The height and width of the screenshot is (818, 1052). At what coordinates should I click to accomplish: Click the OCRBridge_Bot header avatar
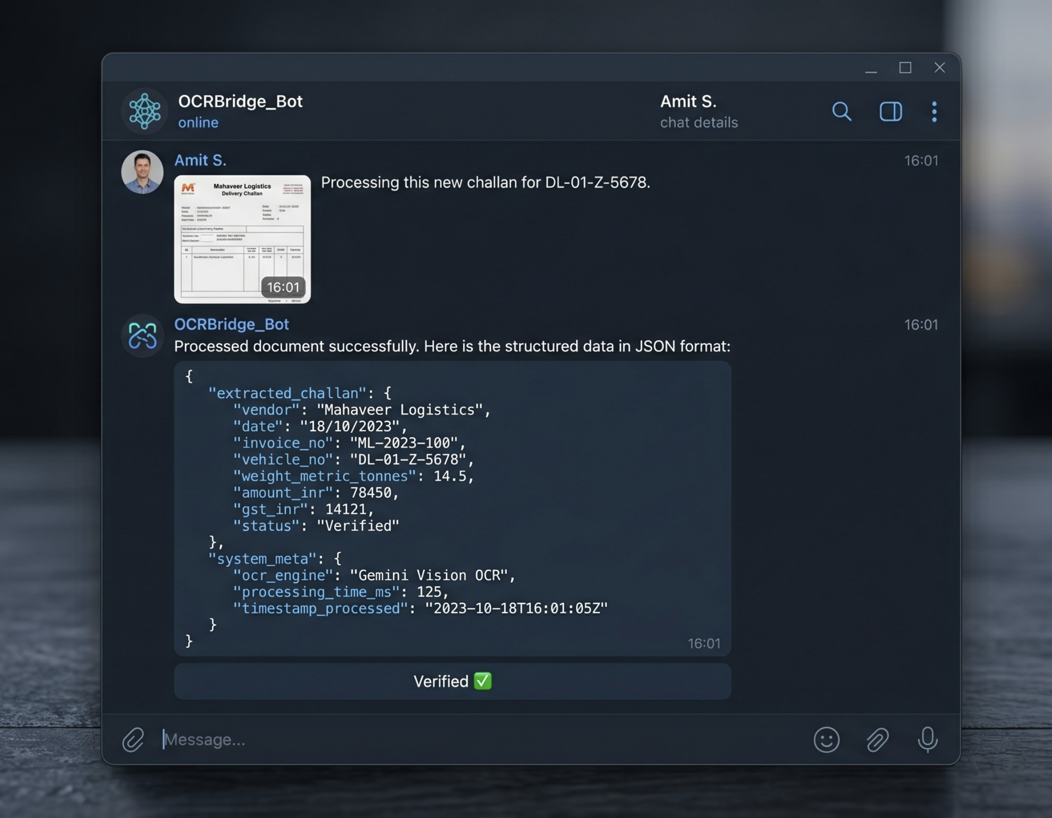click(x=144, y=111)
